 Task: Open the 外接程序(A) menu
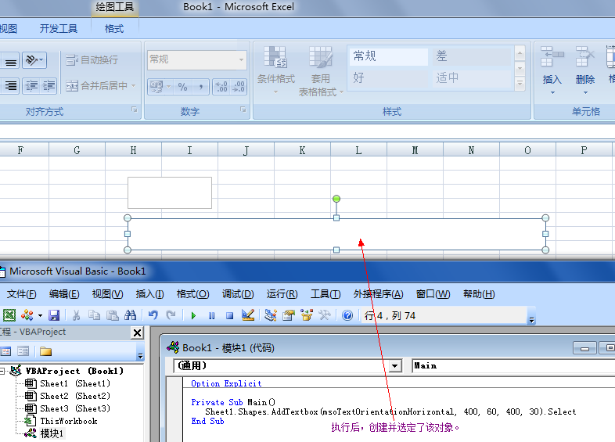click(x=379, y=294)
